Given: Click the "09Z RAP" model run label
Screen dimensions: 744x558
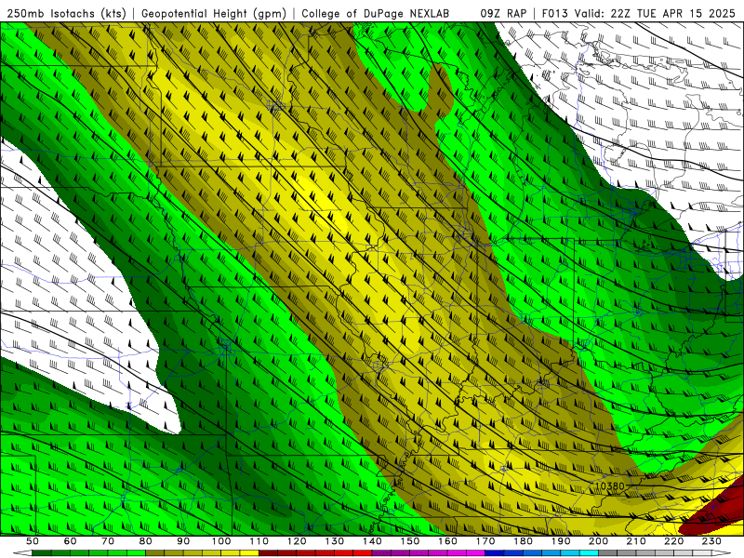Looking at the screenshot, I should [503, 14].
